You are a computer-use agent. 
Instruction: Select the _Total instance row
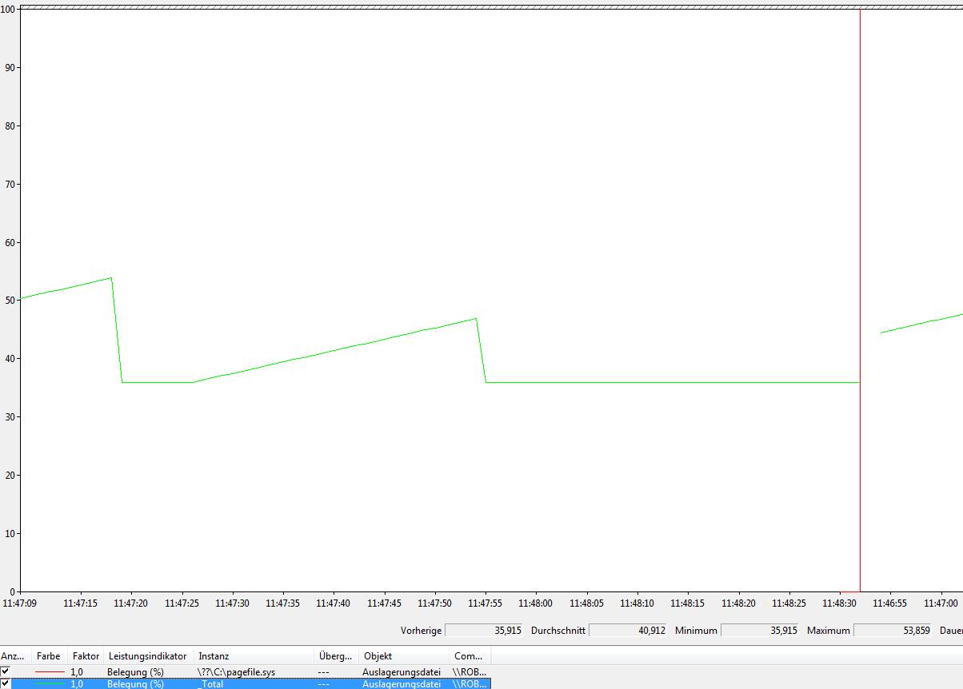tap(212, 684)
